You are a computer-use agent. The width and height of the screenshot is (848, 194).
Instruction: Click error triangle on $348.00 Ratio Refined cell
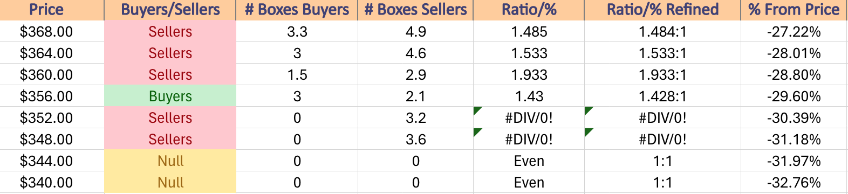tap(588, 132)
